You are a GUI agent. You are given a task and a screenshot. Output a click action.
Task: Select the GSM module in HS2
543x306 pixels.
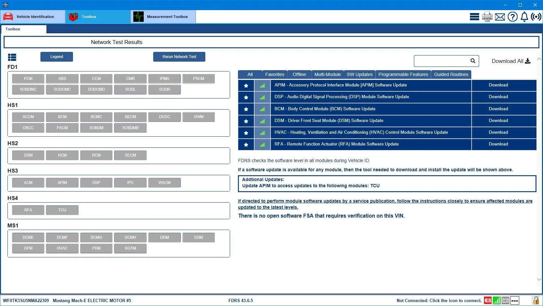(28, 155)
